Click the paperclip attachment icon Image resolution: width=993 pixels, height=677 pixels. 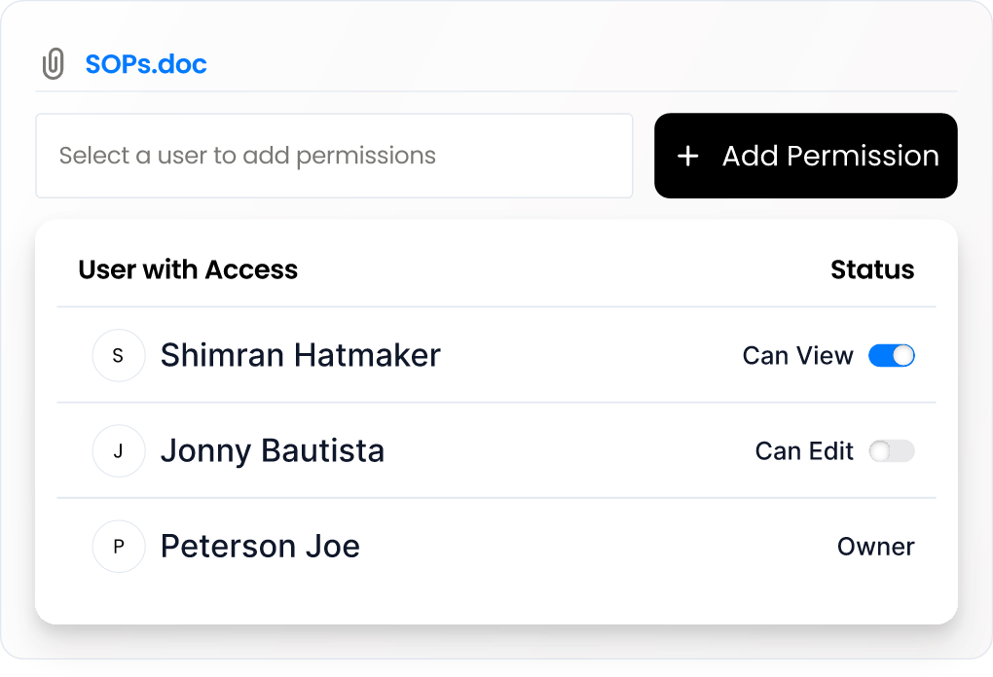point(54,64)
